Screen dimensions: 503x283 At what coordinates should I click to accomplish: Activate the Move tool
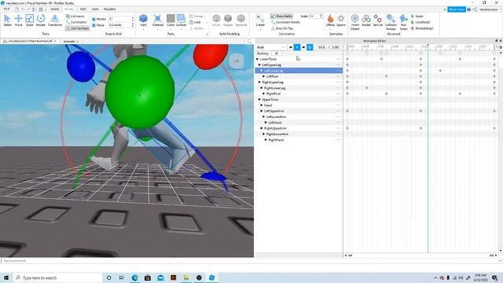pyautogui.click(x=18, y=20)
